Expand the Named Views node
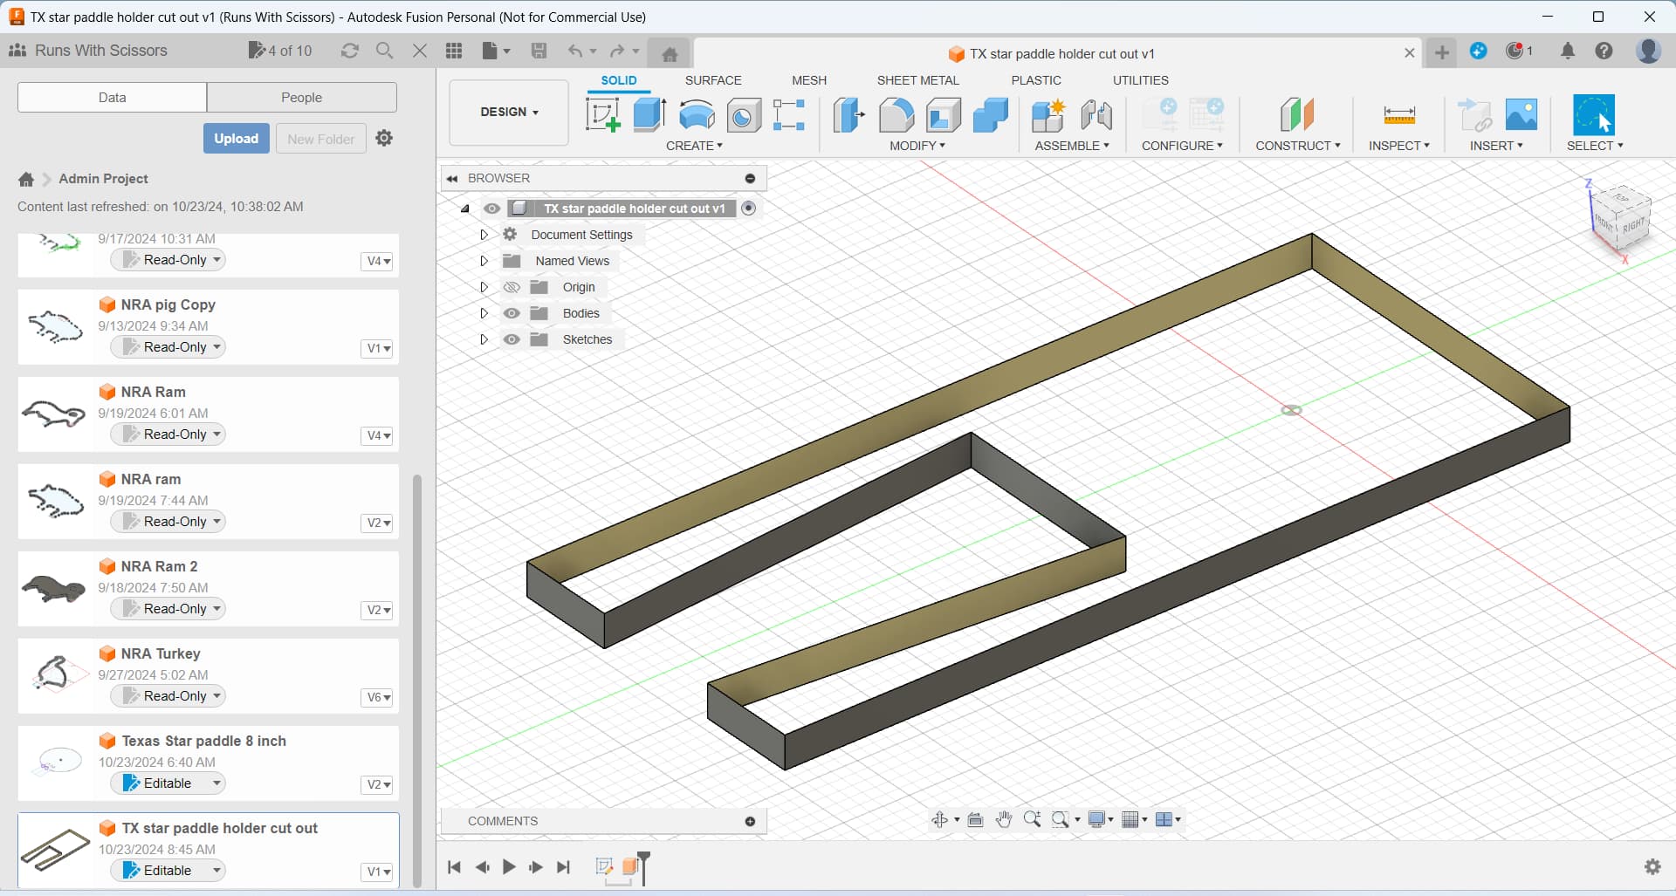This screenshot has width=1676, height=896. pyautogui.click(x=484, y=261)
